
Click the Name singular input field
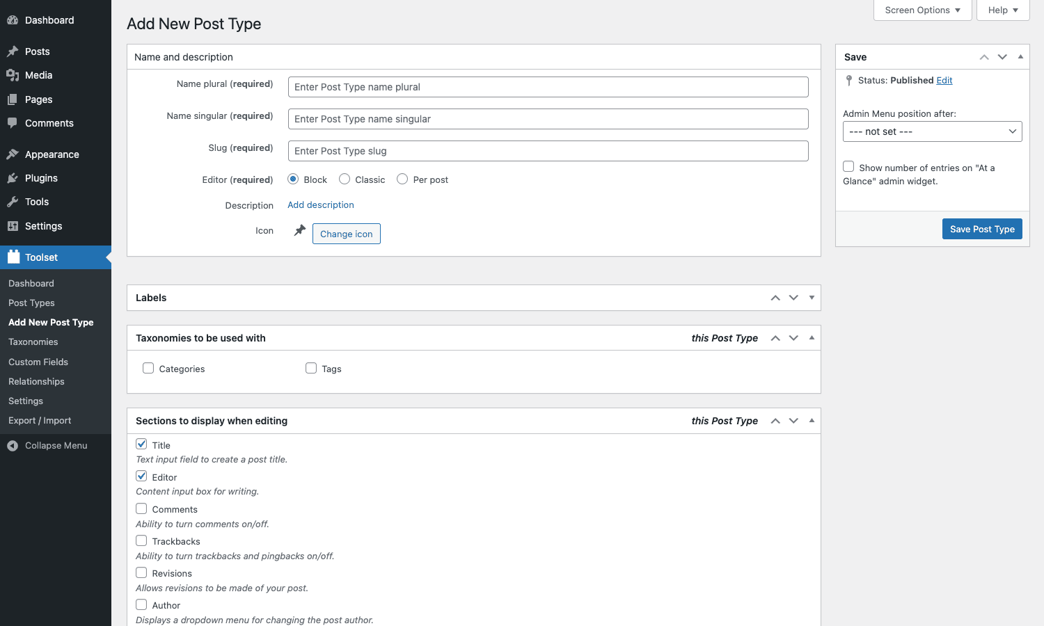pyautogui.click(x=548, y=119)
